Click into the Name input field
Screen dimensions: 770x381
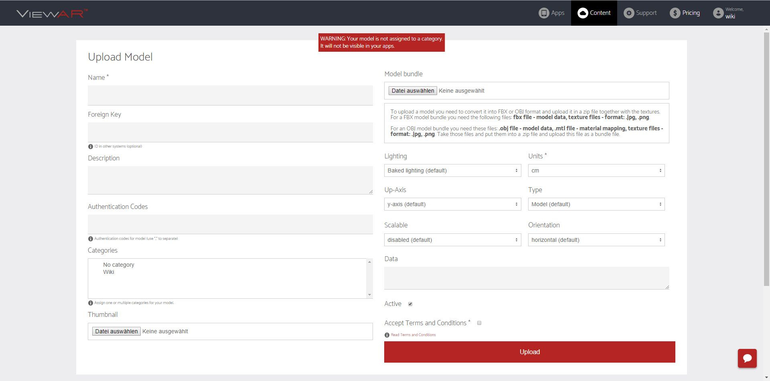(x=230, y=95)
